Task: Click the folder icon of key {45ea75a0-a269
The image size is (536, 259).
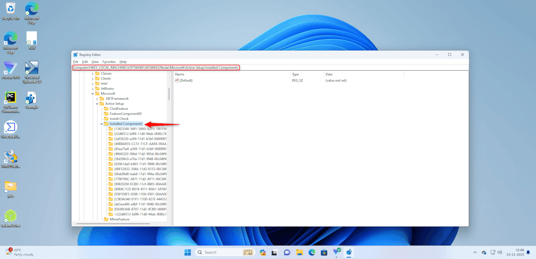Action: coord(110,149)
